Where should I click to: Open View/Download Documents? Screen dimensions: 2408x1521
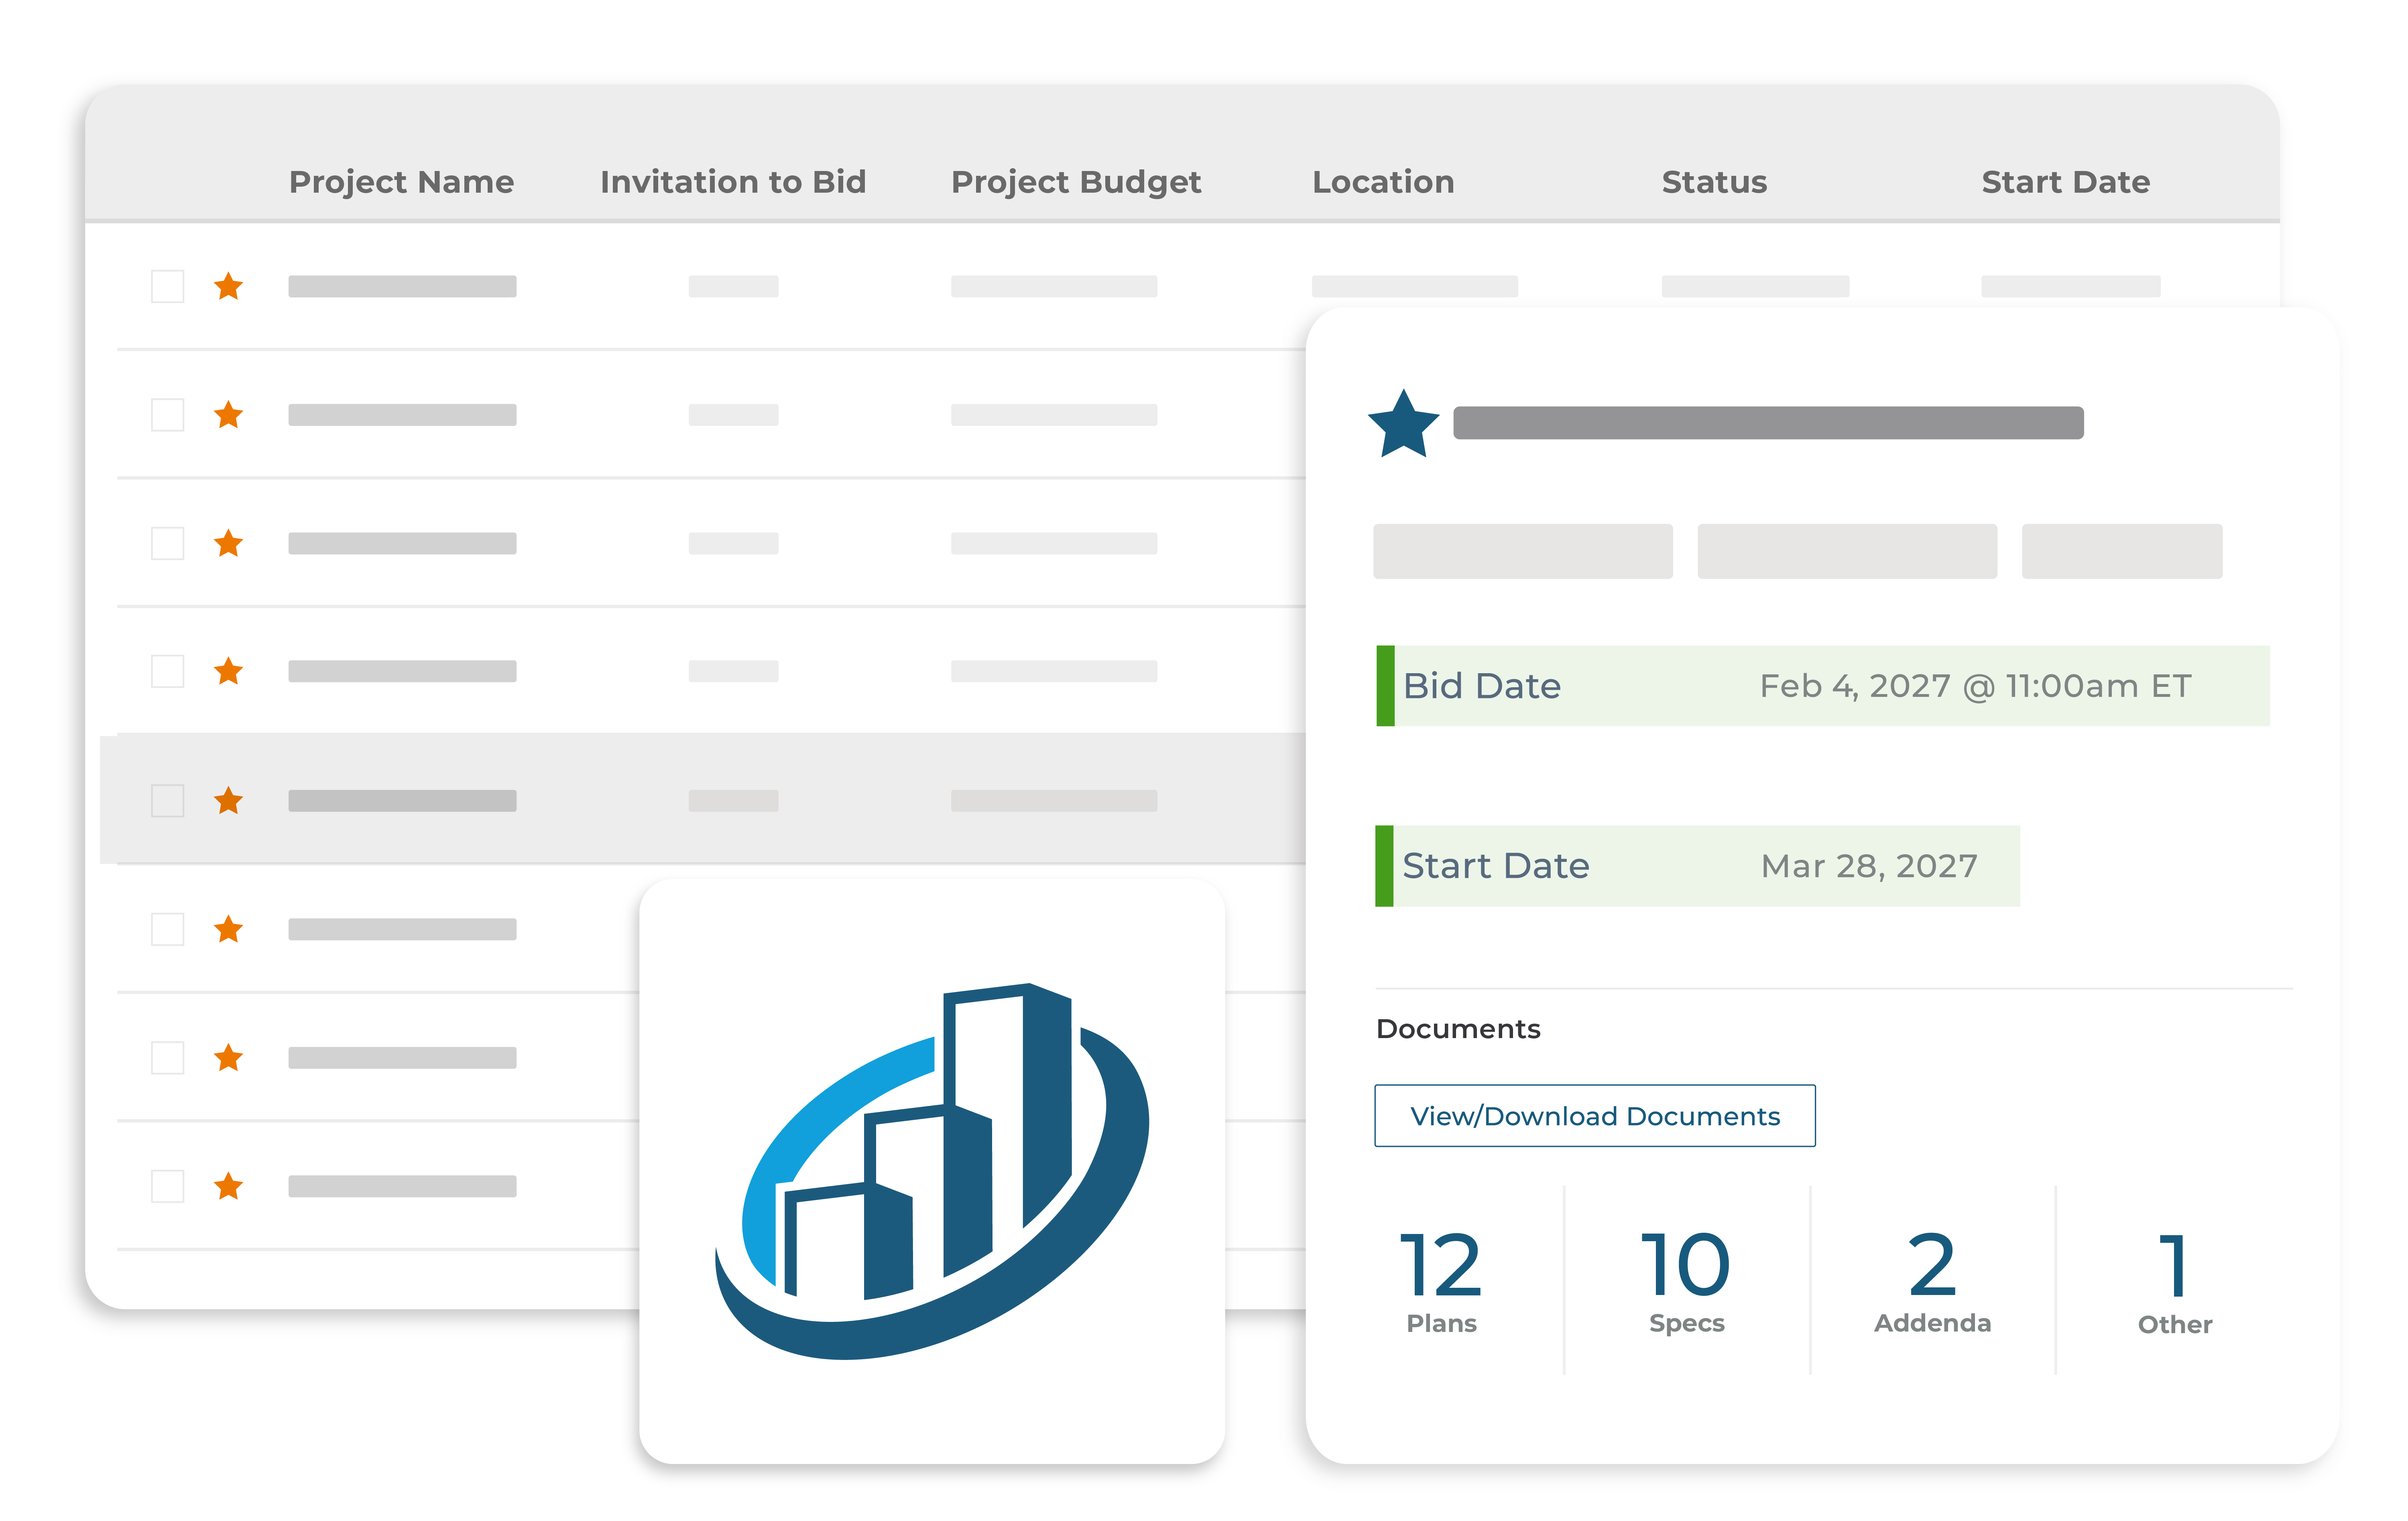pos(1595,1115)
